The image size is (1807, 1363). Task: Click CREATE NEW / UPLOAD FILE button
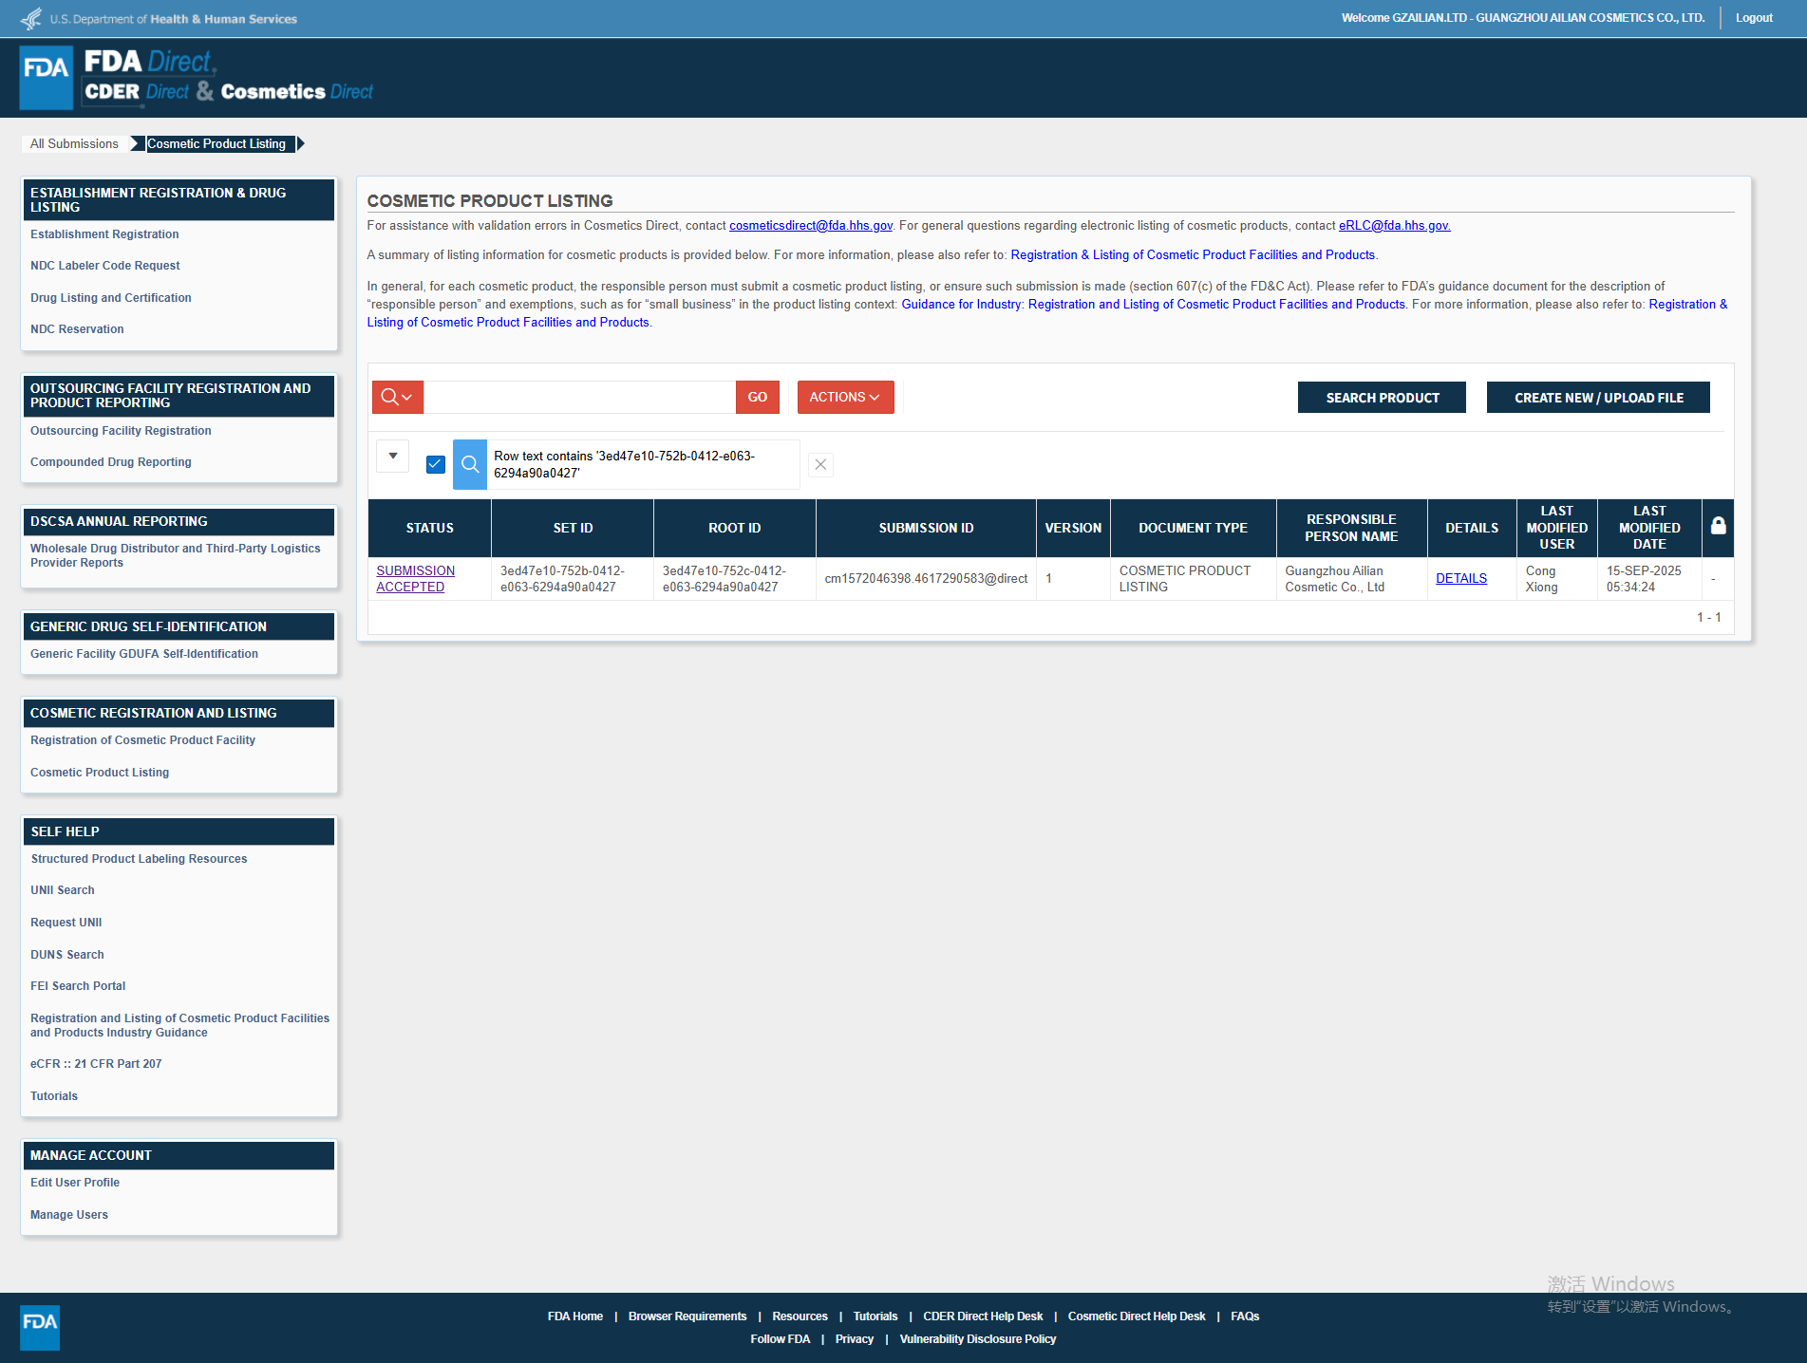1598,398
